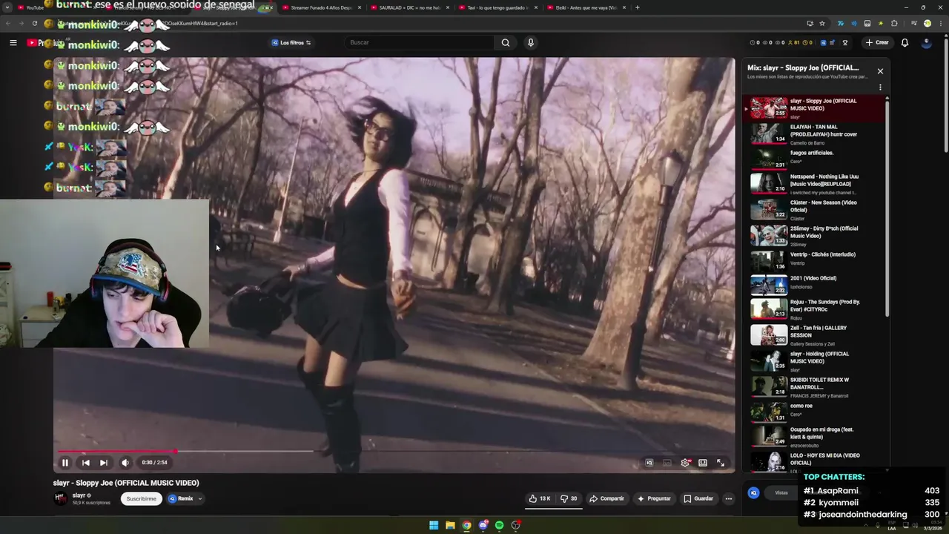Open the account avatar menu
The width and height of the screenshot is (949, 534).
[x=926, y=42]
